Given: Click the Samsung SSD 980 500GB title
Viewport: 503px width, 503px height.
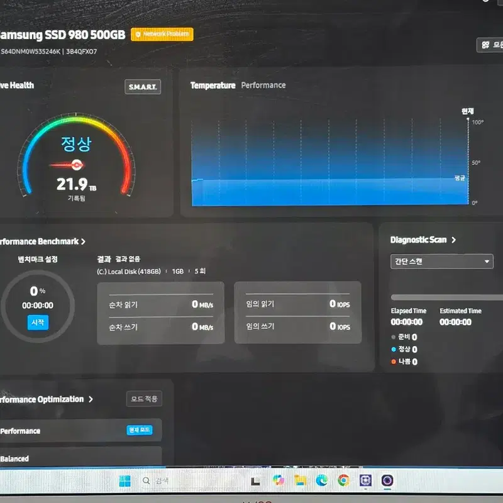Looking at the screenshot, I should pyautogui.click(x=62, y=35).
